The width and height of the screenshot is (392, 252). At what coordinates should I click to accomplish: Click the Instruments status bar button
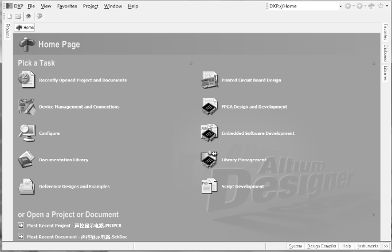(368, 246)
